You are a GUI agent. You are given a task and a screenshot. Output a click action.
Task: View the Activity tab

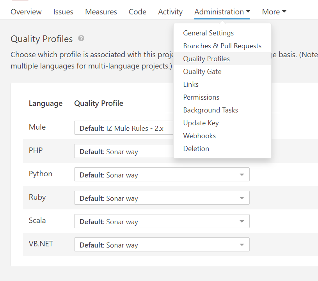pyautogui.click(x=170, y=12)
